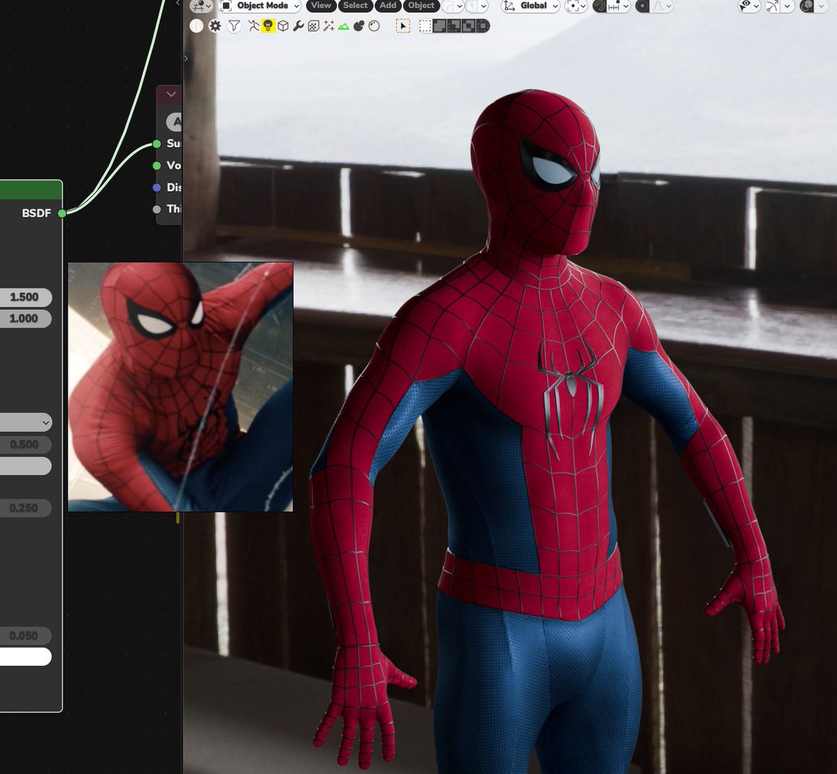Open the editor type dropdown in viewport header
Image resolution: width=837 pixels, height=774 pixels.
point(201,6)
